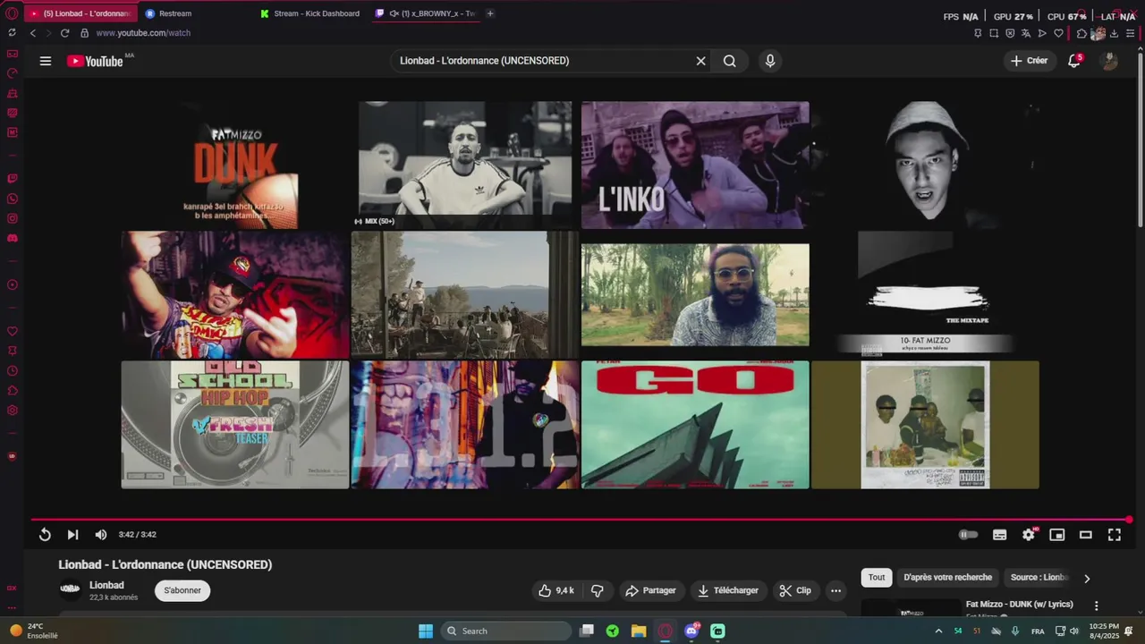Open the browser Easy Setup sliders
Image resolution: width=1145 pixels, height=644 pixels.
pyautogui.click(x=1130, y=33)
